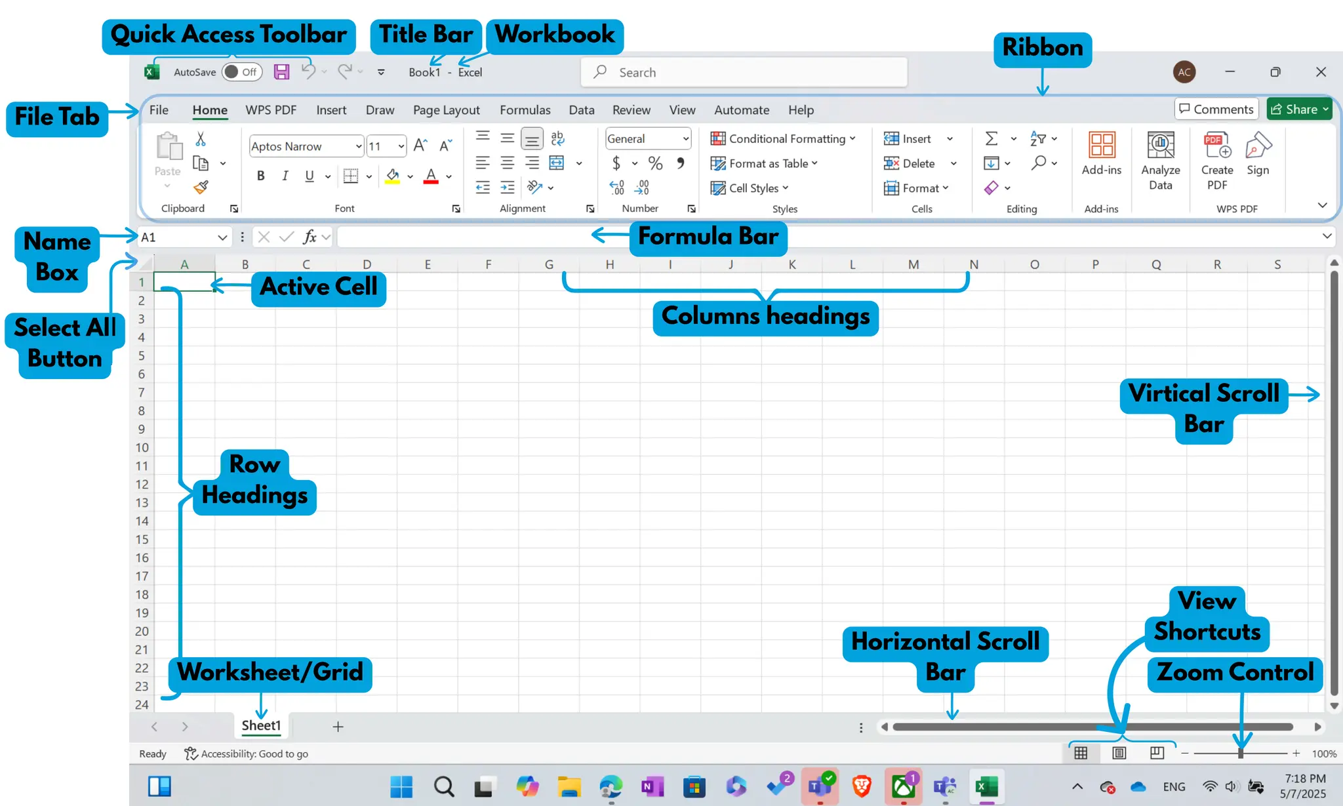Click the zoom slider handle
This screenshot has width=1343, height=806.
(x=1241, y=754)
